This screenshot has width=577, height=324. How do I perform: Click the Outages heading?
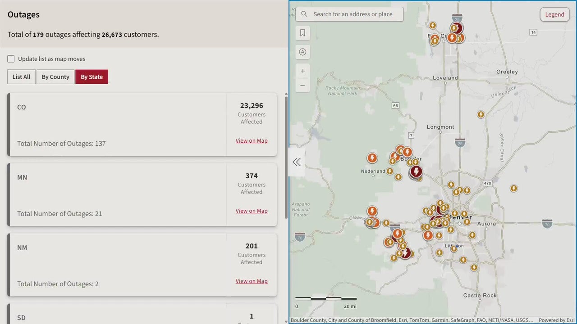coord(23,14)
